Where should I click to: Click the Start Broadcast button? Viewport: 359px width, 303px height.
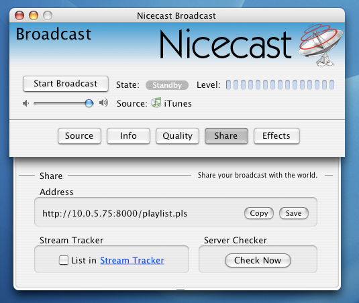(x=66, y=84)
